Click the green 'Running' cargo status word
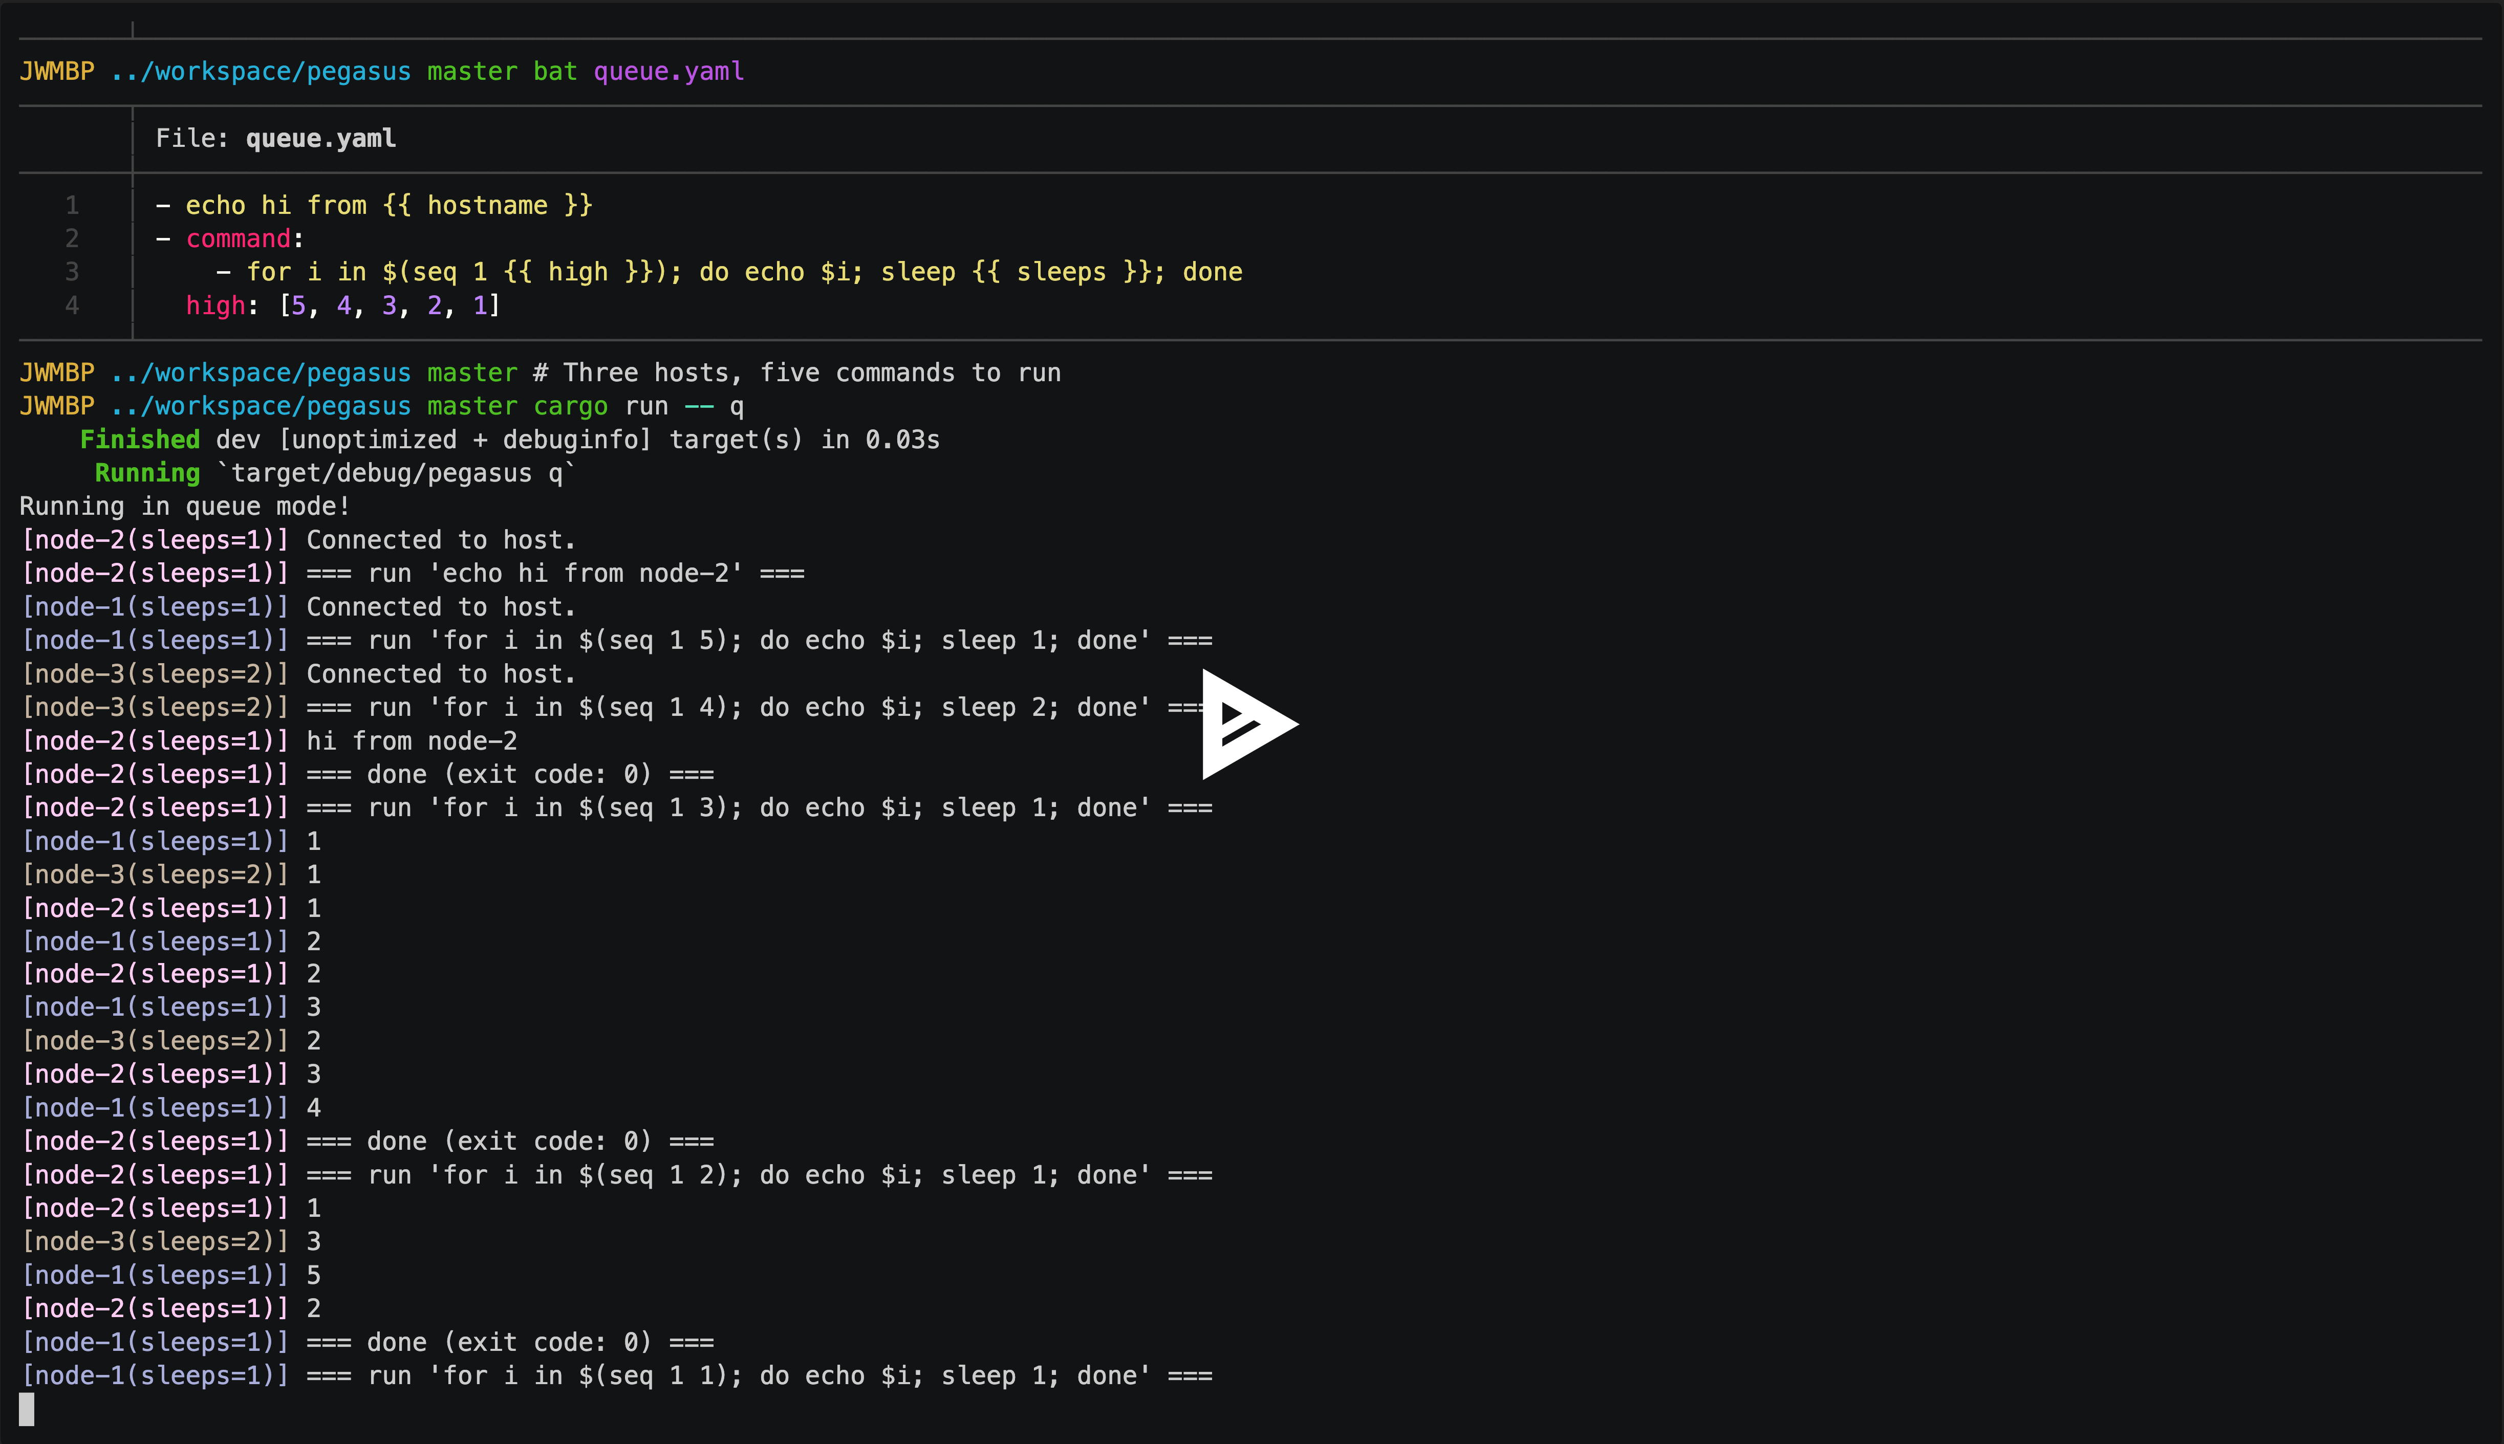This screenshot has height=1444, width=2504. point(147,473)
